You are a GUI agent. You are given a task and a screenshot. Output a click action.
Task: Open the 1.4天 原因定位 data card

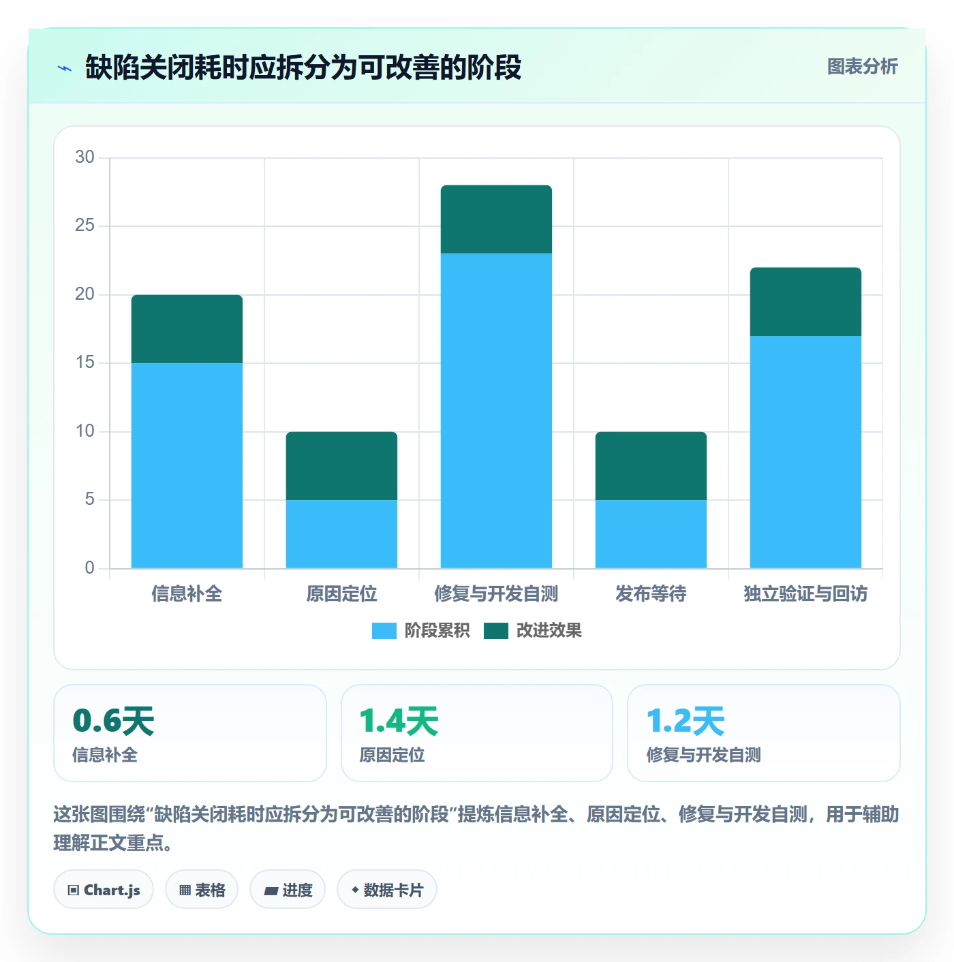(x=477, y=733)
